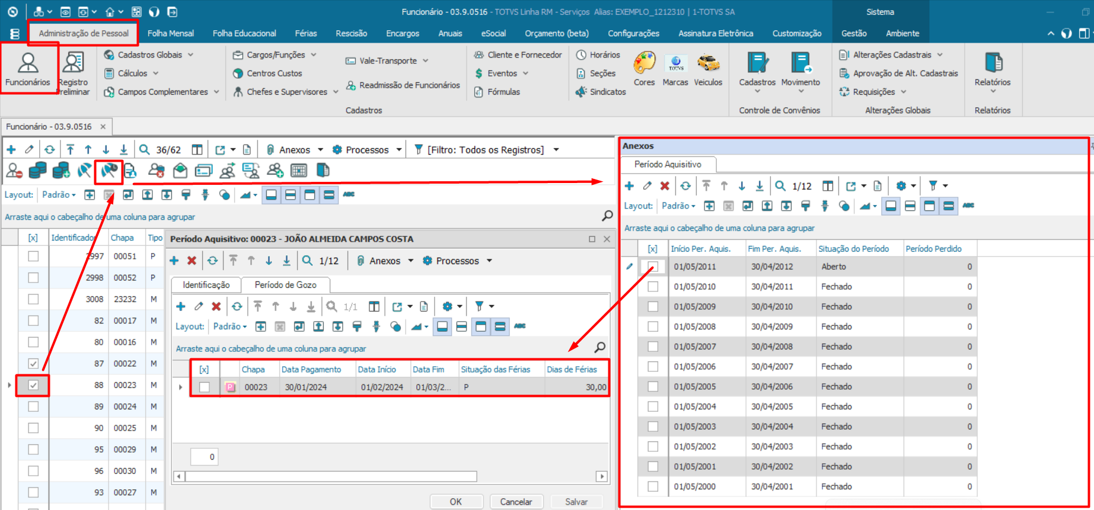Expand Cargos/Funções dropdown
The width and height of the screenshot is (1094, 510).
tap(314, 54)
